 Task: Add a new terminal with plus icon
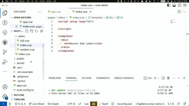tap(155, 78)
